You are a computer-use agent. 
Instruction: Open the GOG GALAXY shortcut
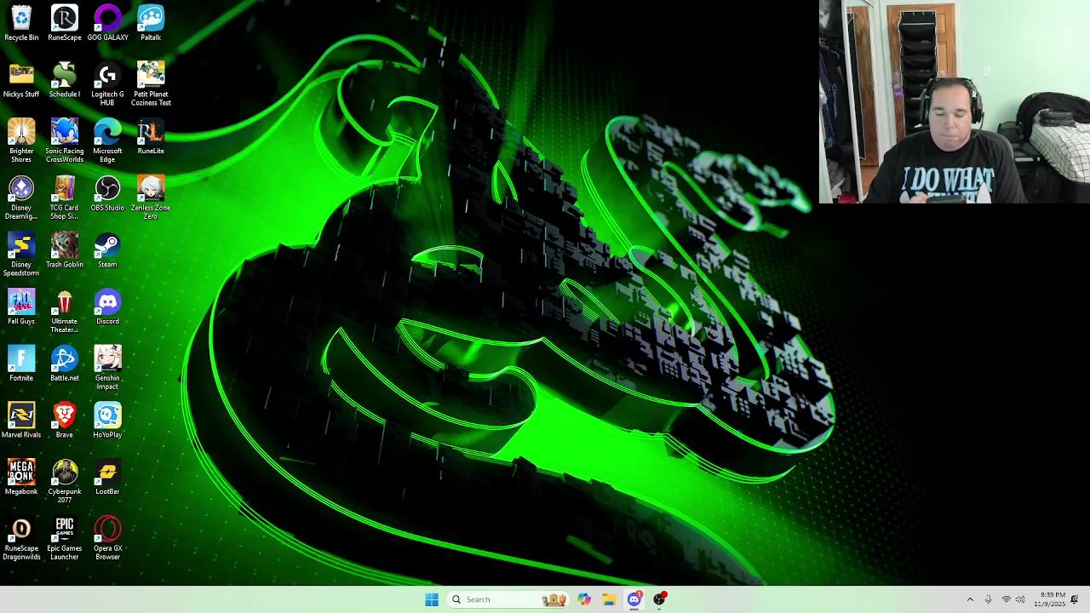(107, 23)
